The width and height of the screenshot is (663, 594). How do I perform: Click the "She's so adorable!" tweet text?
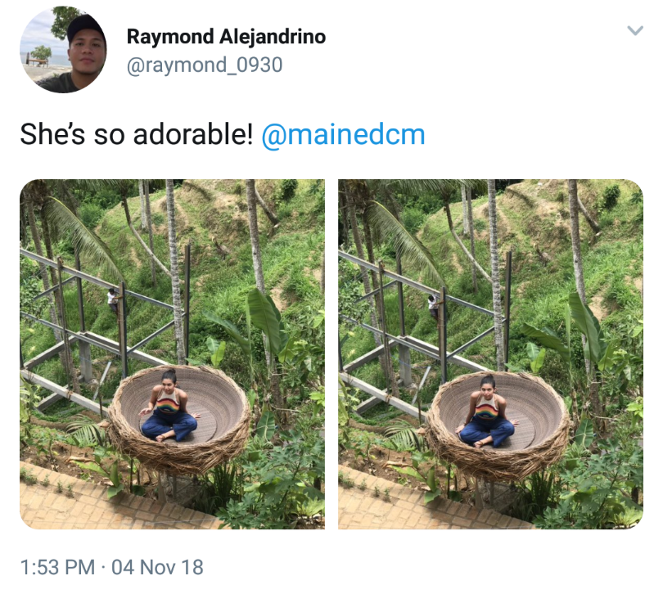136,134
